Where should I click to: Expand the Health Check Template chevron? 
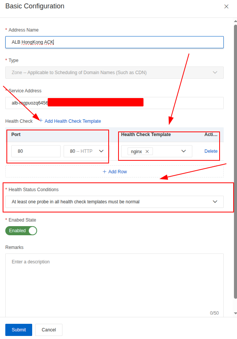click(184, 151)
